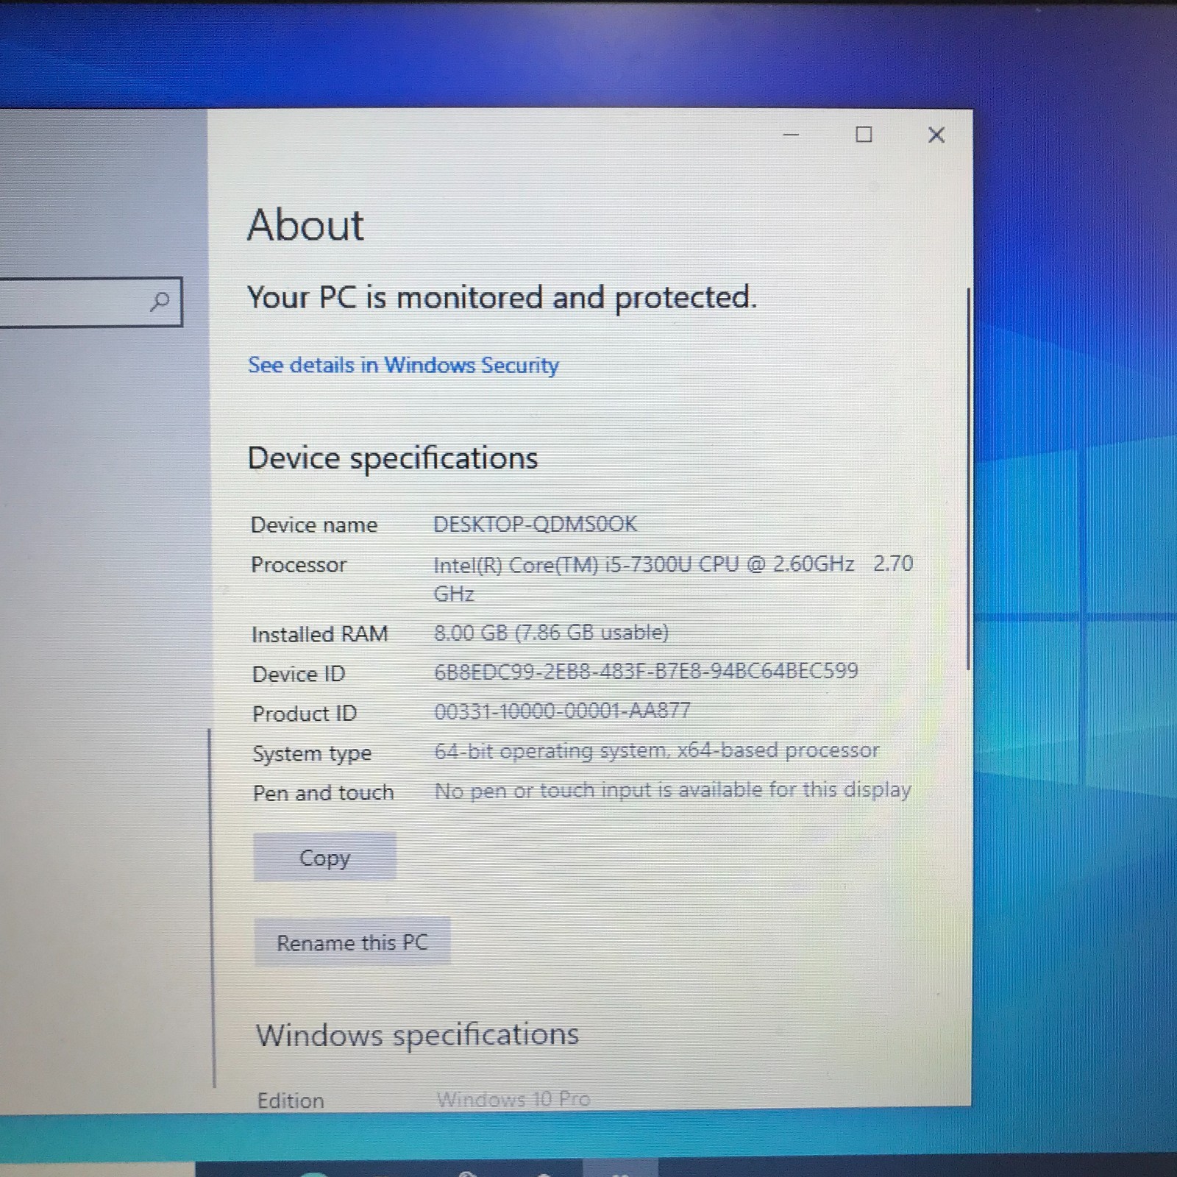This screenshot has width=1177, height=1177.
Task: Select the Edition value Windows 10 Pro
Action: [x=513, y=1099]
